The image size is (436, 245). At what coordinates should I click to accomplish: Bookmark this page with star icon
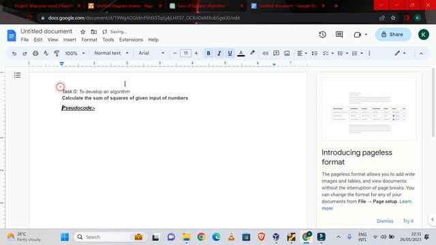(393, 18)
